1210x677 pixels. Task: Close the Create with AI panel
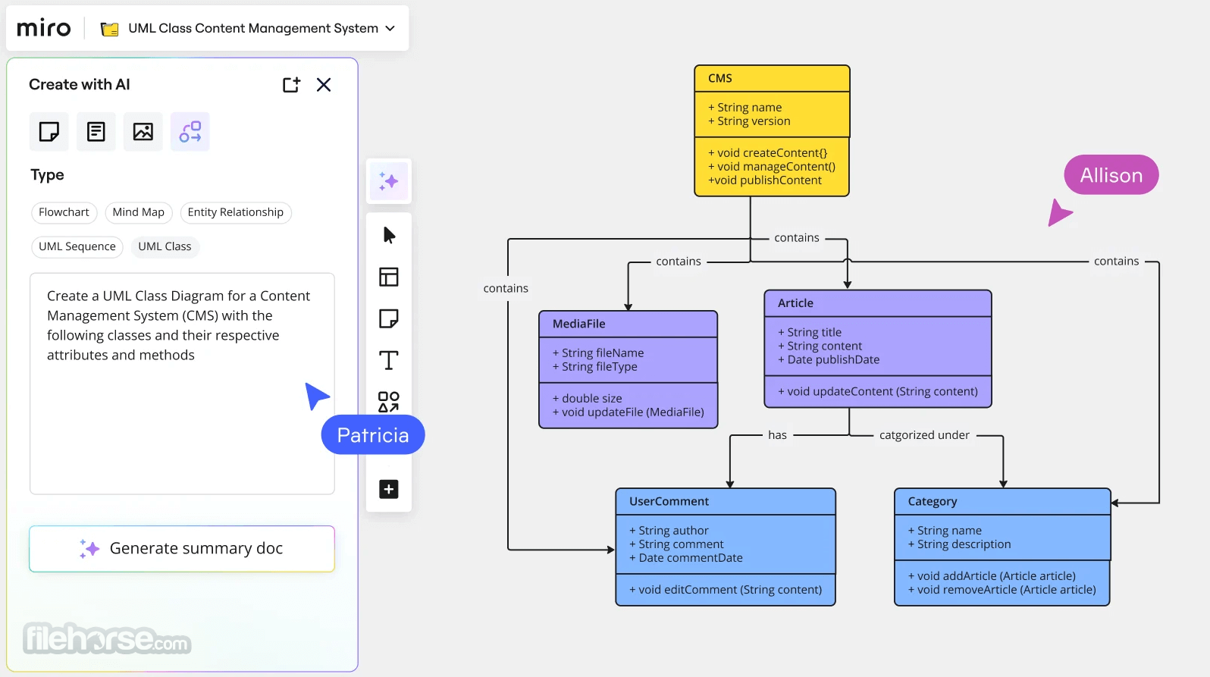pyautogui.click(x=324, y=85)
